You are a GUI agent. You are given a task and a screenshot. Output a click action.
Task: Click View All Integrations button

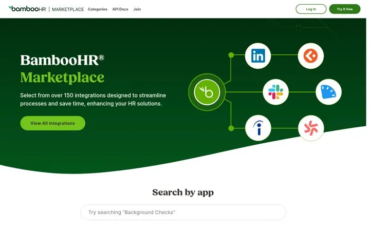point(52,123)
